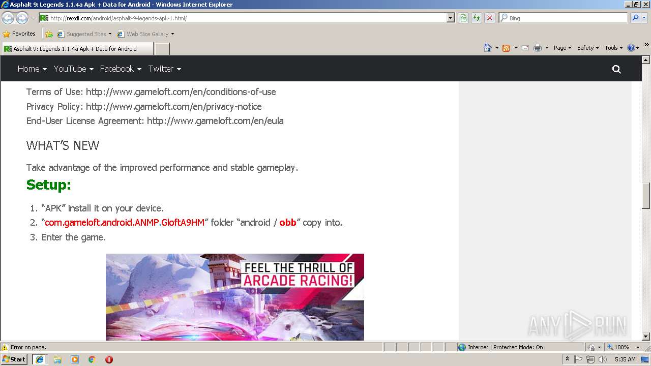Click the RSS feeds icon
651x366 pixels.
point(506,48)
